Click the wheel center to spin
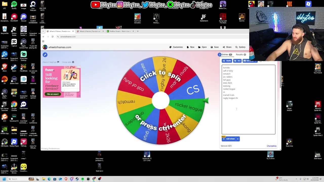The image size is (324, 182). tap(160, 101)
